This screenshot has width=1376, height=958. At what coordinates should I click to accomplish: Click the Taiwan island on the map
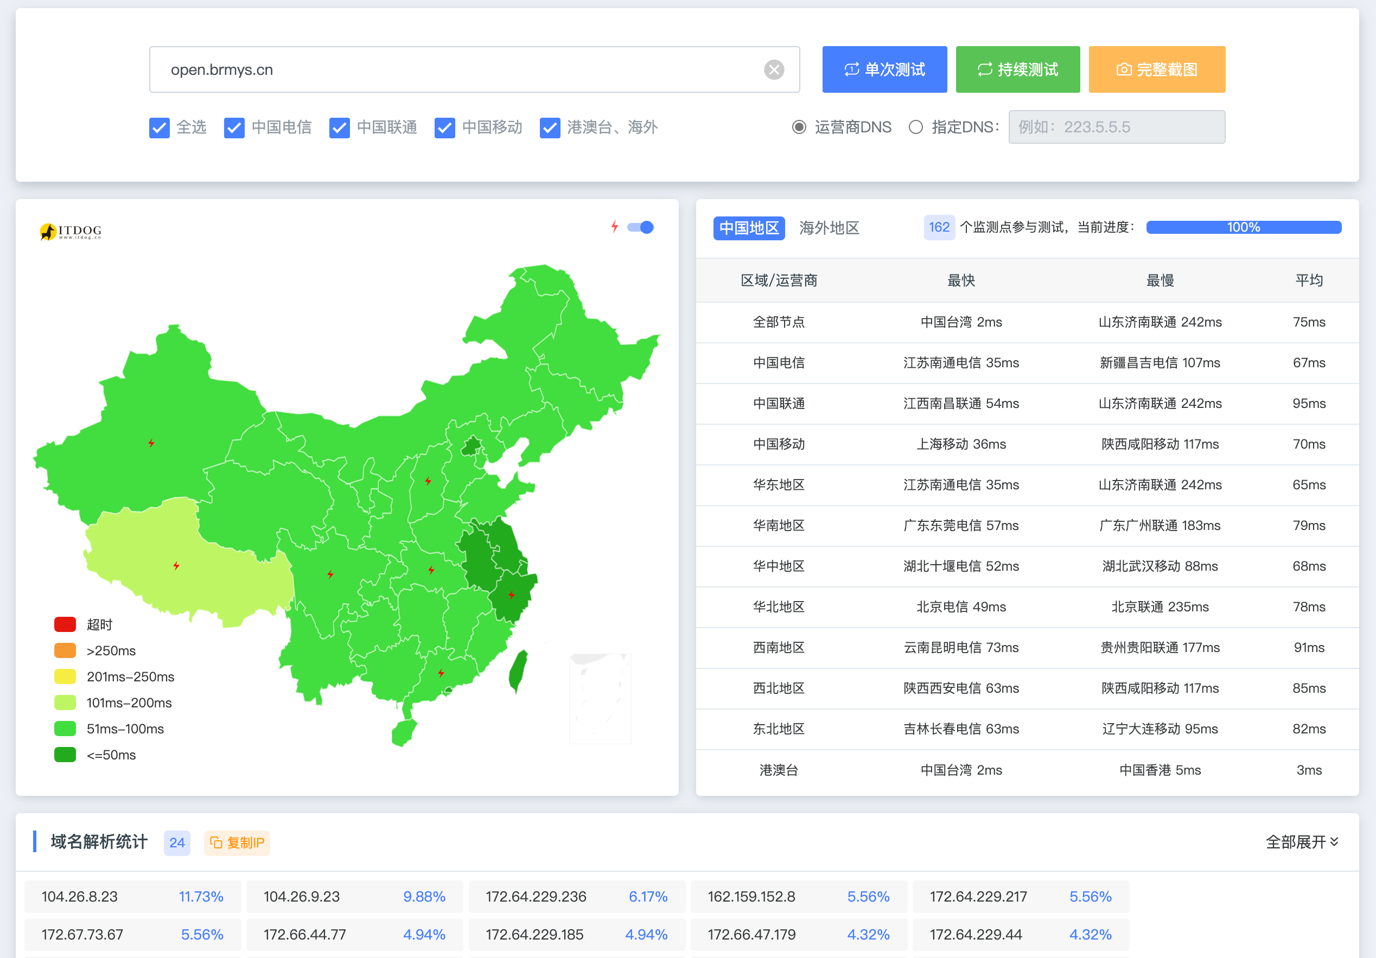518,670
